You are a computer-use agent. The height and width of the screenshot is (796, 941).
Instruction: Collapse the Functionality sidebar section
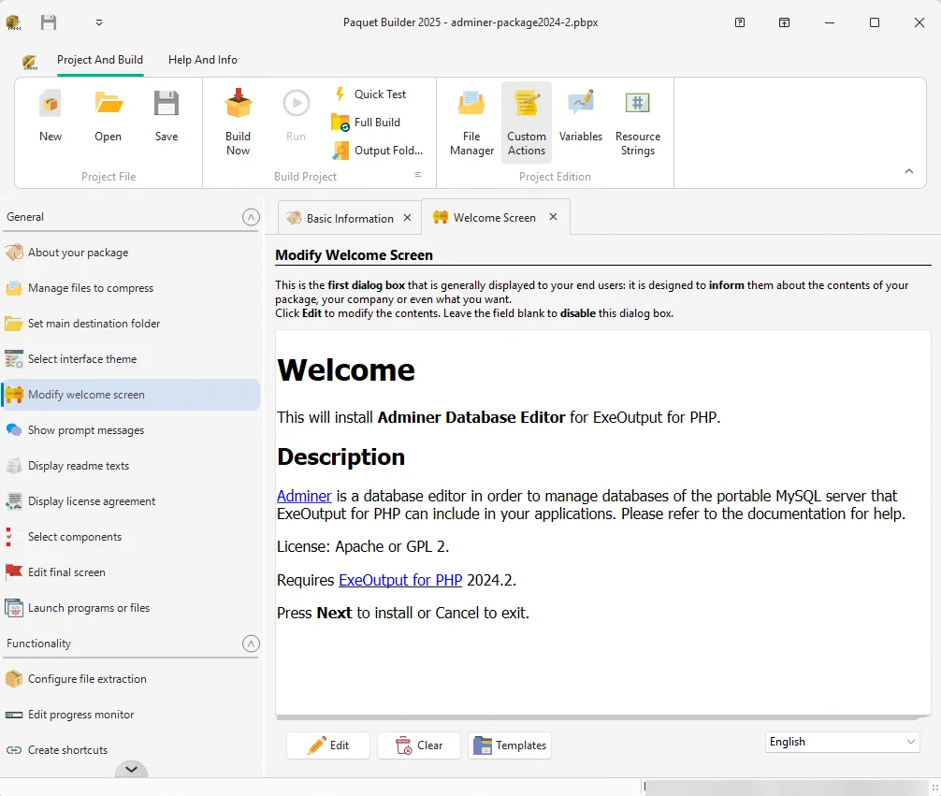point(251,644)
